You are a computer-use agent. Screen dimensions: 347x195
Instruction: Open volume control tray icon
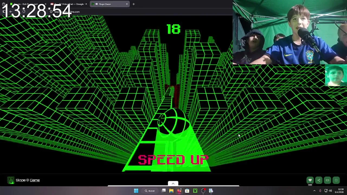pyautogui.click(x=330, y=191)
